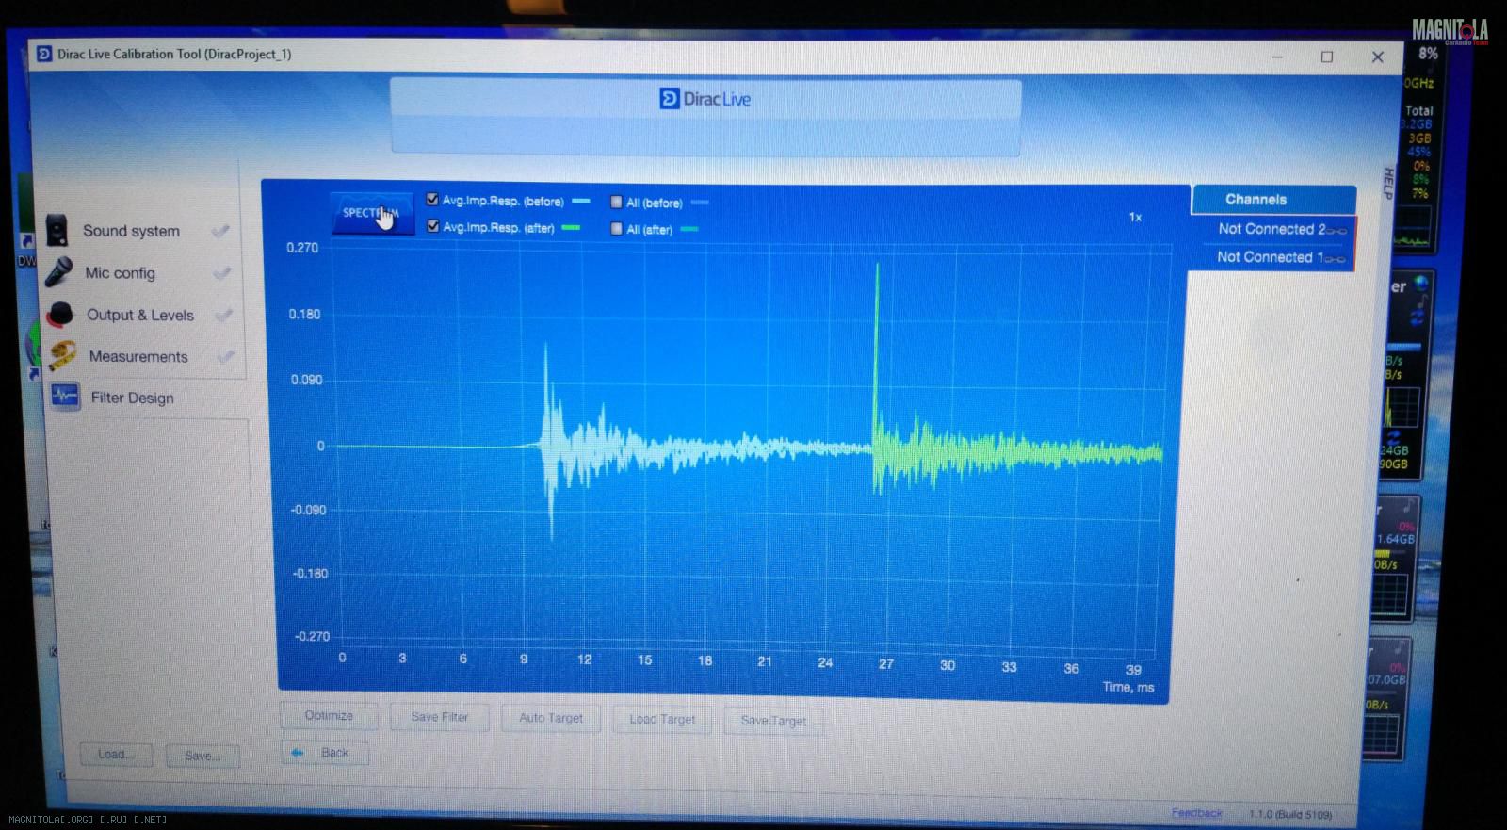Enable the All (before) checkbox
Screen dimensions: 1507x830
click(x=616, y=202)
